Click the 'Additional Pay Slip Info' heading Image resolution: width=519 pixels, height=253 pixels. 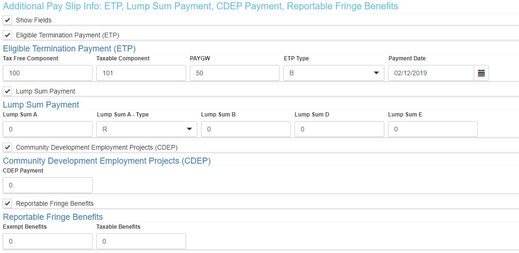(200, 6)
